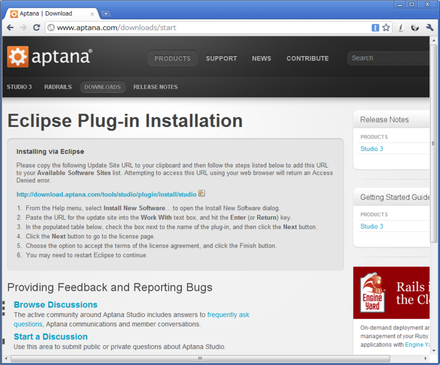The height and width of the screenshot is (365, 440).
Task: Open Studio 3 under Release Notes
Action: [371, 149]
